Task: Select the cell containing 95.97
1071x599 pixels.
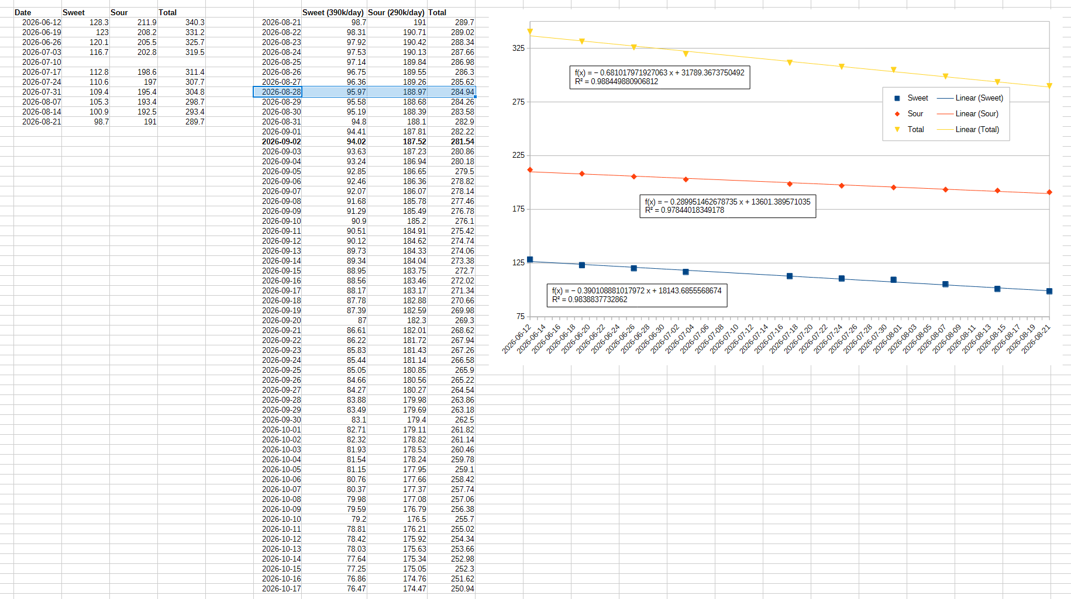Action: (x=334, y=92)
